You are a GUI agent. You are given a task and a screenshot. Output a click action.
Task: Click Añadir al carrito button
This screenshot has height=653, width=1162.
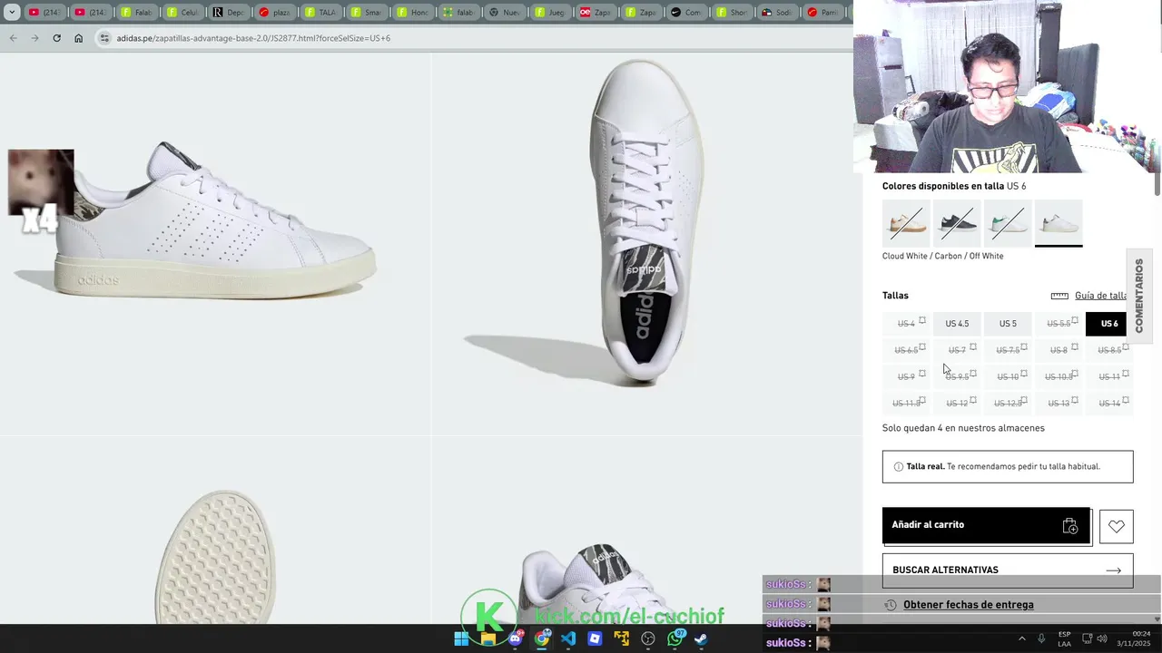click(x=986, y=526)
